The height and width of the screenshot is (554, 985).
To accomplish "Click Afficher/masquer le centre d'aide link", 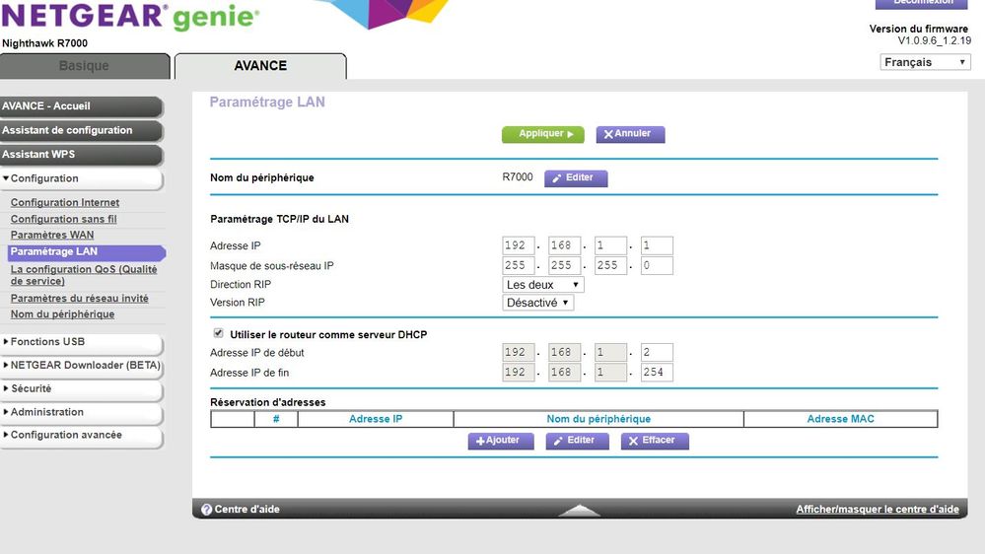I will tap(877, 510).
